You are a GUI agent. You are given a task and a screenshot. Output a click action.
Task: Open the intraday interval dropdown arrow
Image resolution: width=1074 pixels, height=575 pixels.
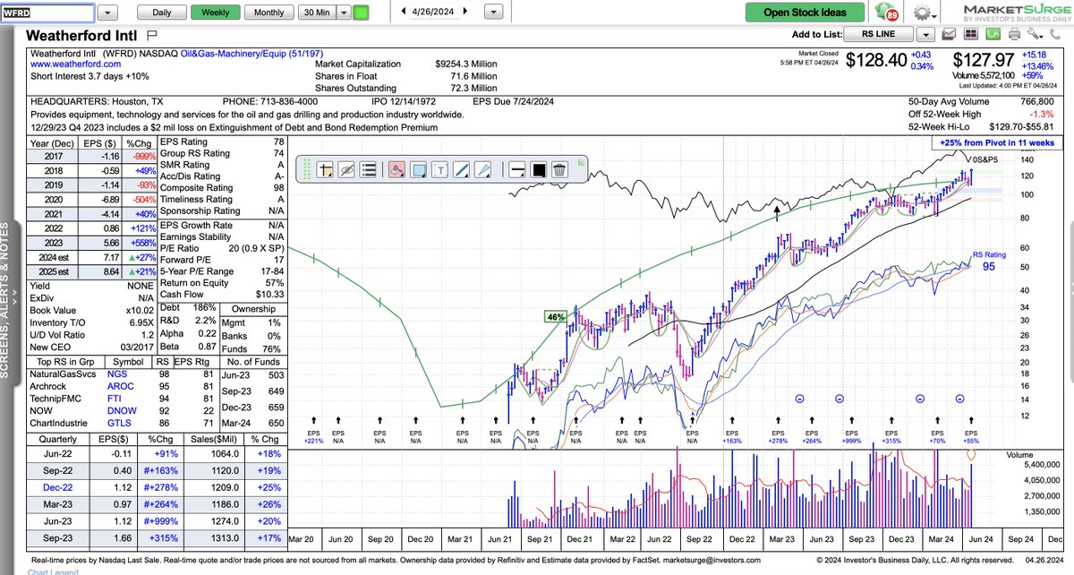[343, 13]
